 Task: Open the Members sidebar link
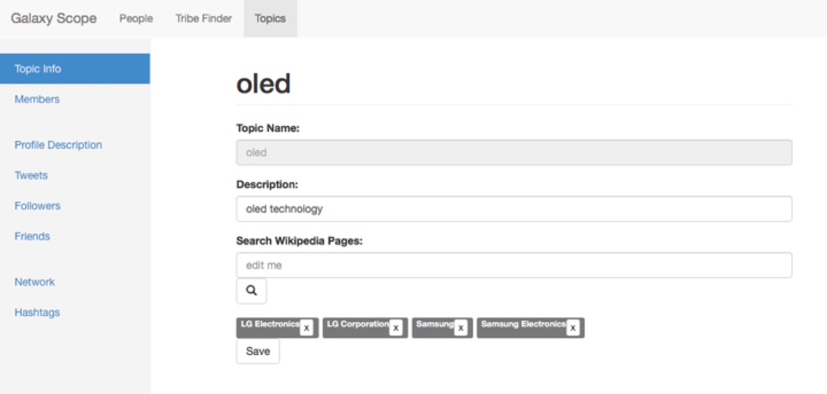coord(37,99)
